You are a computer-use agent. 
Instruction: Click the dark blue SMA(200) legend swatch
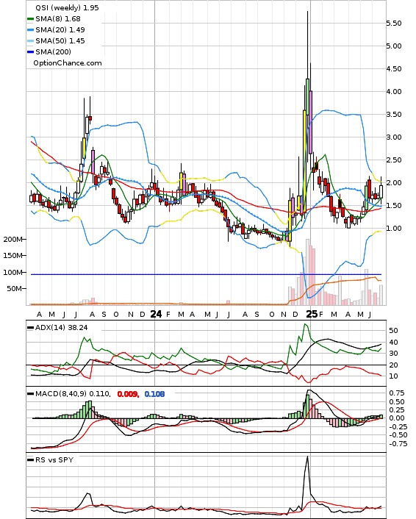[30, 51]
